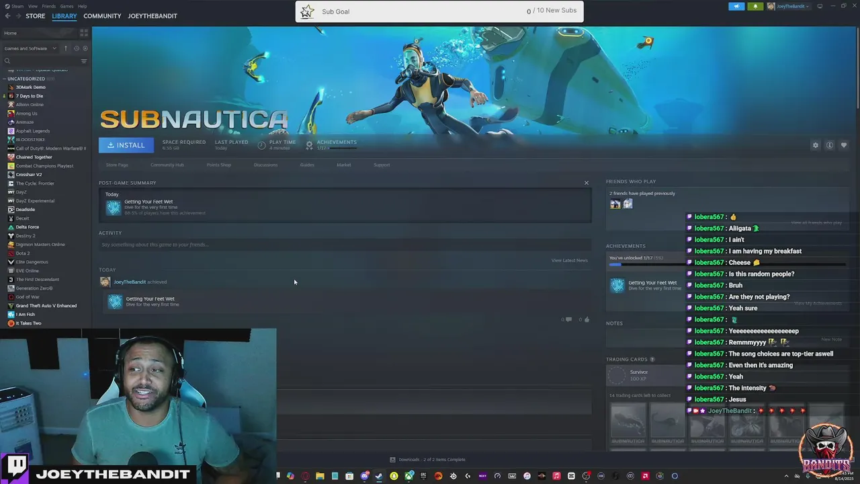
Task: Click the thumbs up icon on activity post
Action: point(587,319)
